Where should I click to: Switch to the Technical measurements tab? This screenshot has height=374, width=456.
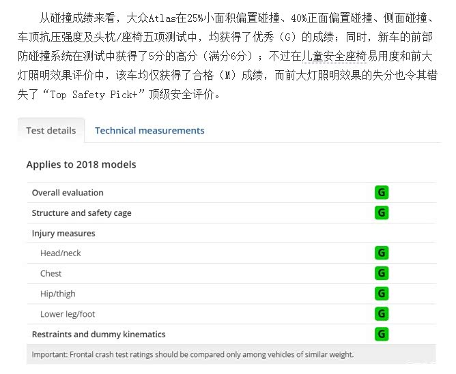click(149, 130)
